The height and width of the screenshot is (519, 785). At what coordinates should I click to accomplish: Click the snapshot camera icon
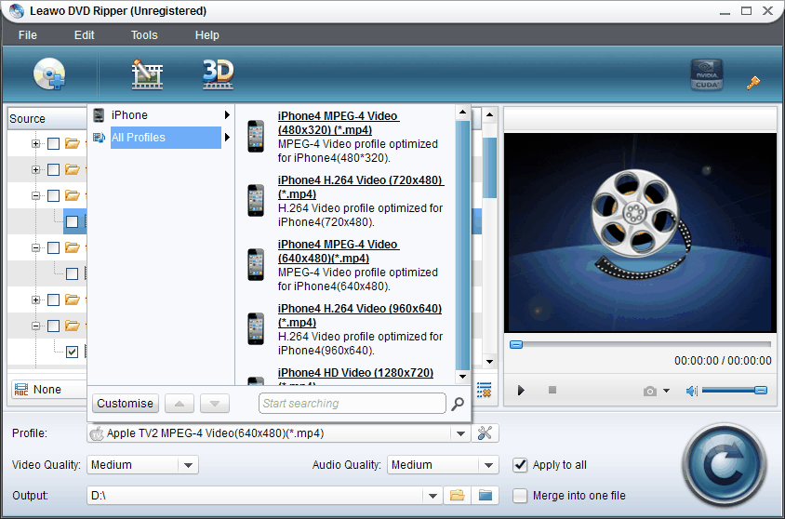click(650, 391)
